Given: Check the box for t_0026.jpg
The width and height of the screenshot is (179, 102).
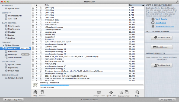Looking at the screenshot, I should tap(33, 8).
